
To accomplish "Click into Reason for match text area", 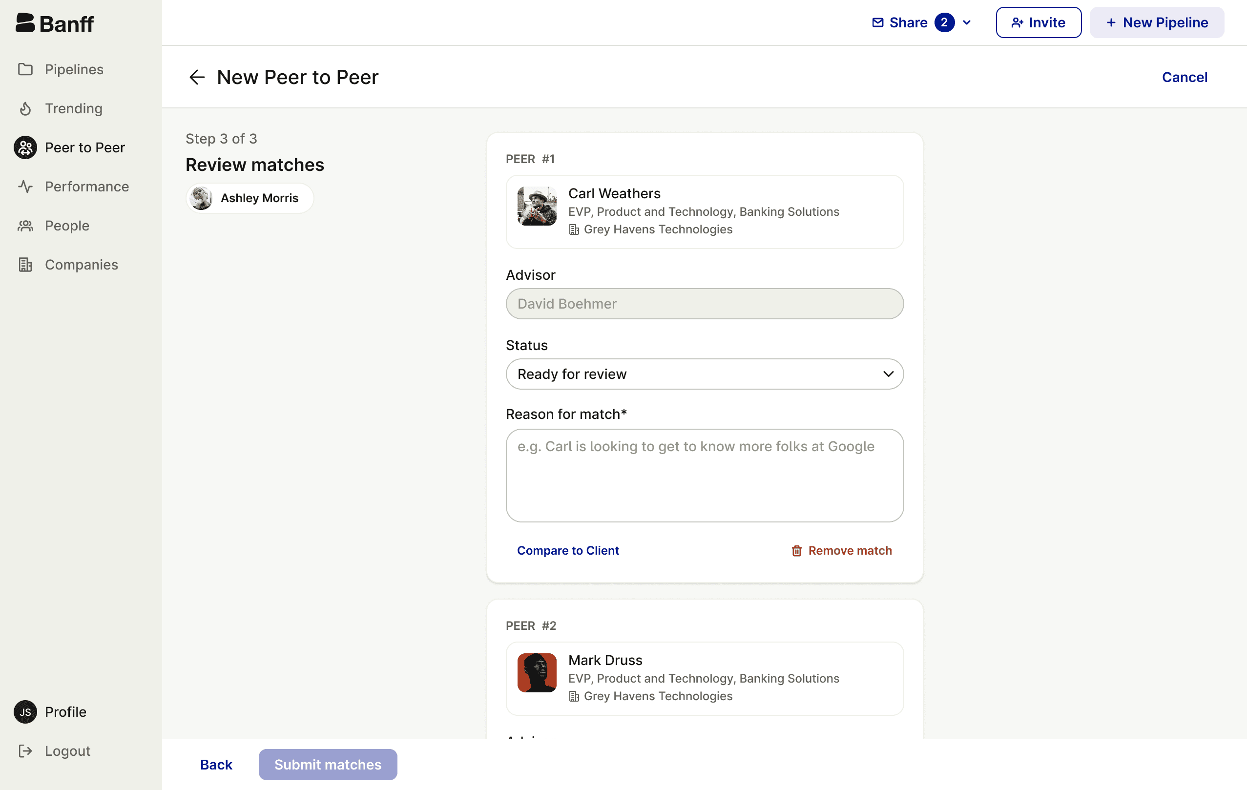I will (704, 475).
